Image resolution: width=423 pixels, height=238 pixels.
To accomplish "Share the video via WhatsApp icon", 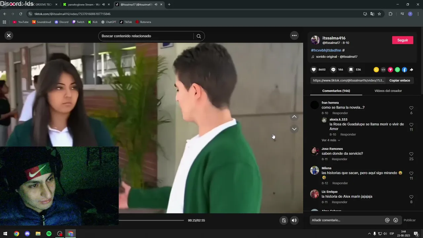I will pyautogui.click(x=397, y=70).
